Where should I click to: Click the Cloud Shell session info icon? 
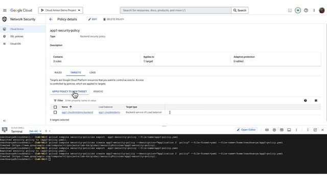point(289,130)
